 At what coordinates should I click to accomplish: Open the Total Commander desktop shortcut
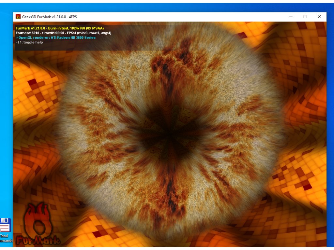(x=6, y=230)
